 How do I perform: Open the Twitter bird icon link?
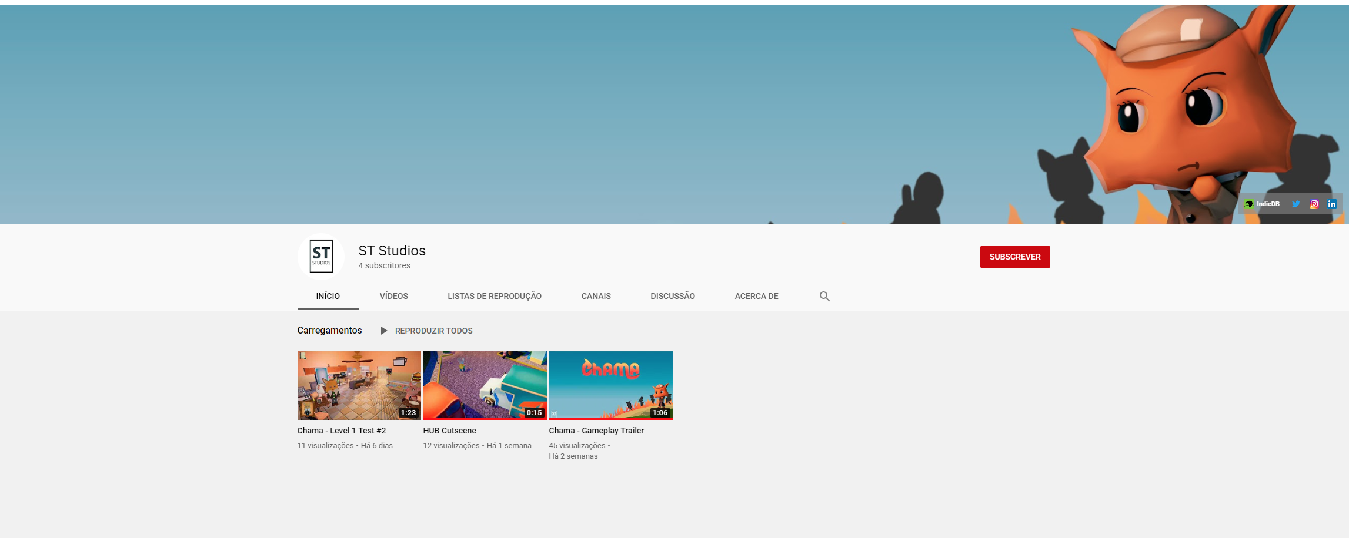[x=1295, y=204]
